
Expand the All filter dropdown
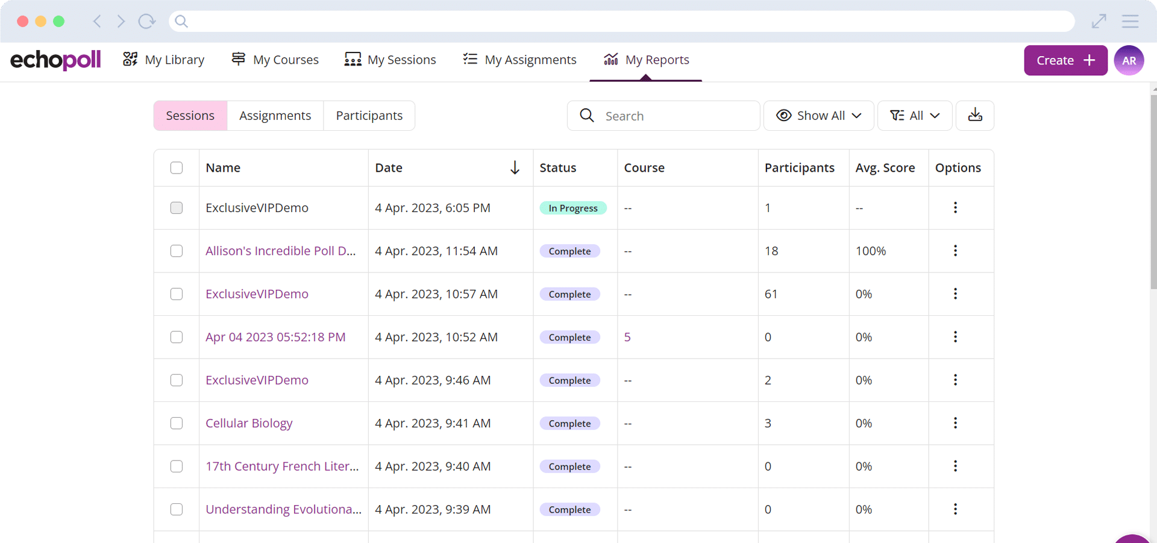pos(915,115)
